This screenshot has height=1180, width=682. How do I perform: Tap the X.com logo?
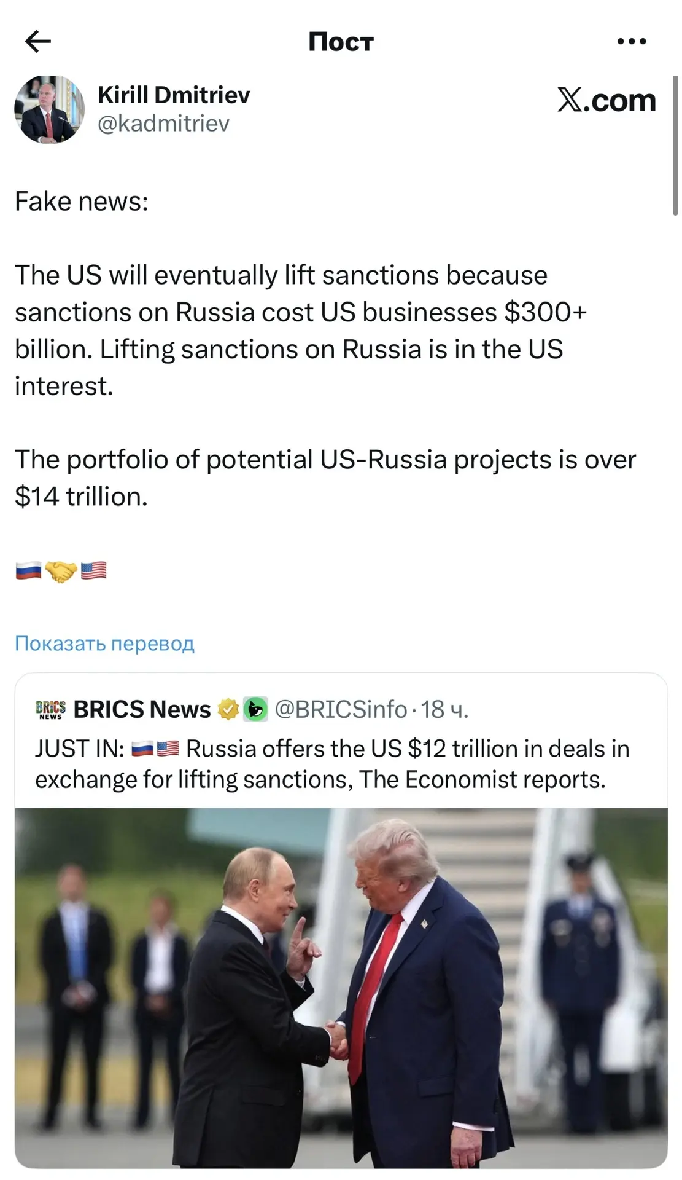tap(606, 100)
